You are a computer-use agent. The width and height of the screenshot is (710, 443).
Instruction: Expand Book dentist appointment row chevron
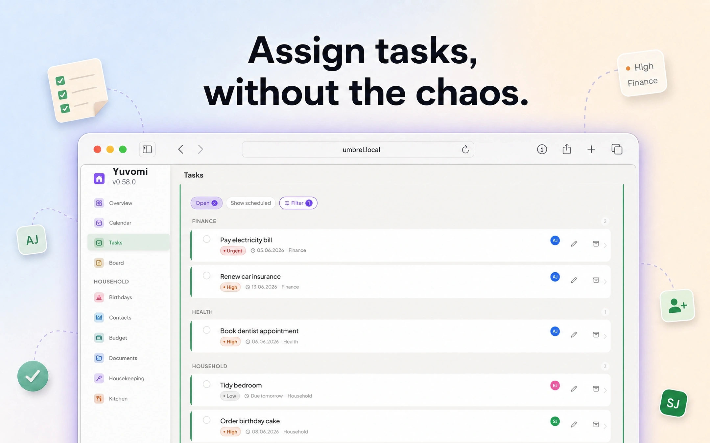click(x=605, y=336)
